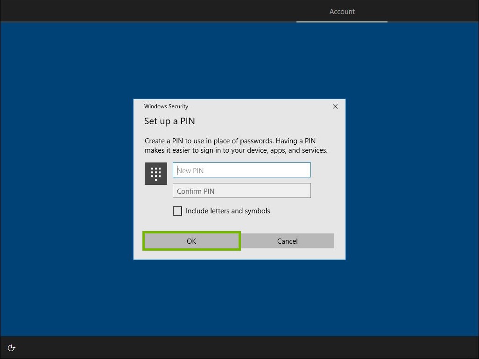Enable Include letters and symbols checkbox
The height and width of the screenshot is (359, 479).
coord(177,211)
